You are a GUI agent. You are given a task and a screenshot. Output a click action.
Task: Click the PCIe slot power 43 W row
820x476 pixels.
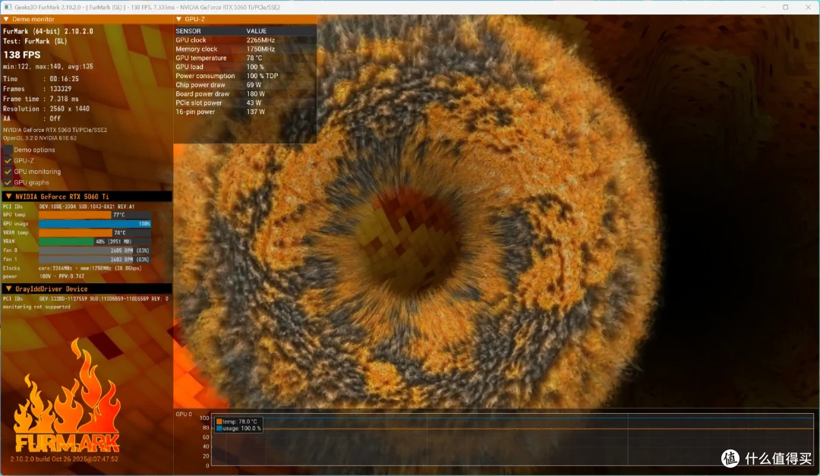point(244,103)
